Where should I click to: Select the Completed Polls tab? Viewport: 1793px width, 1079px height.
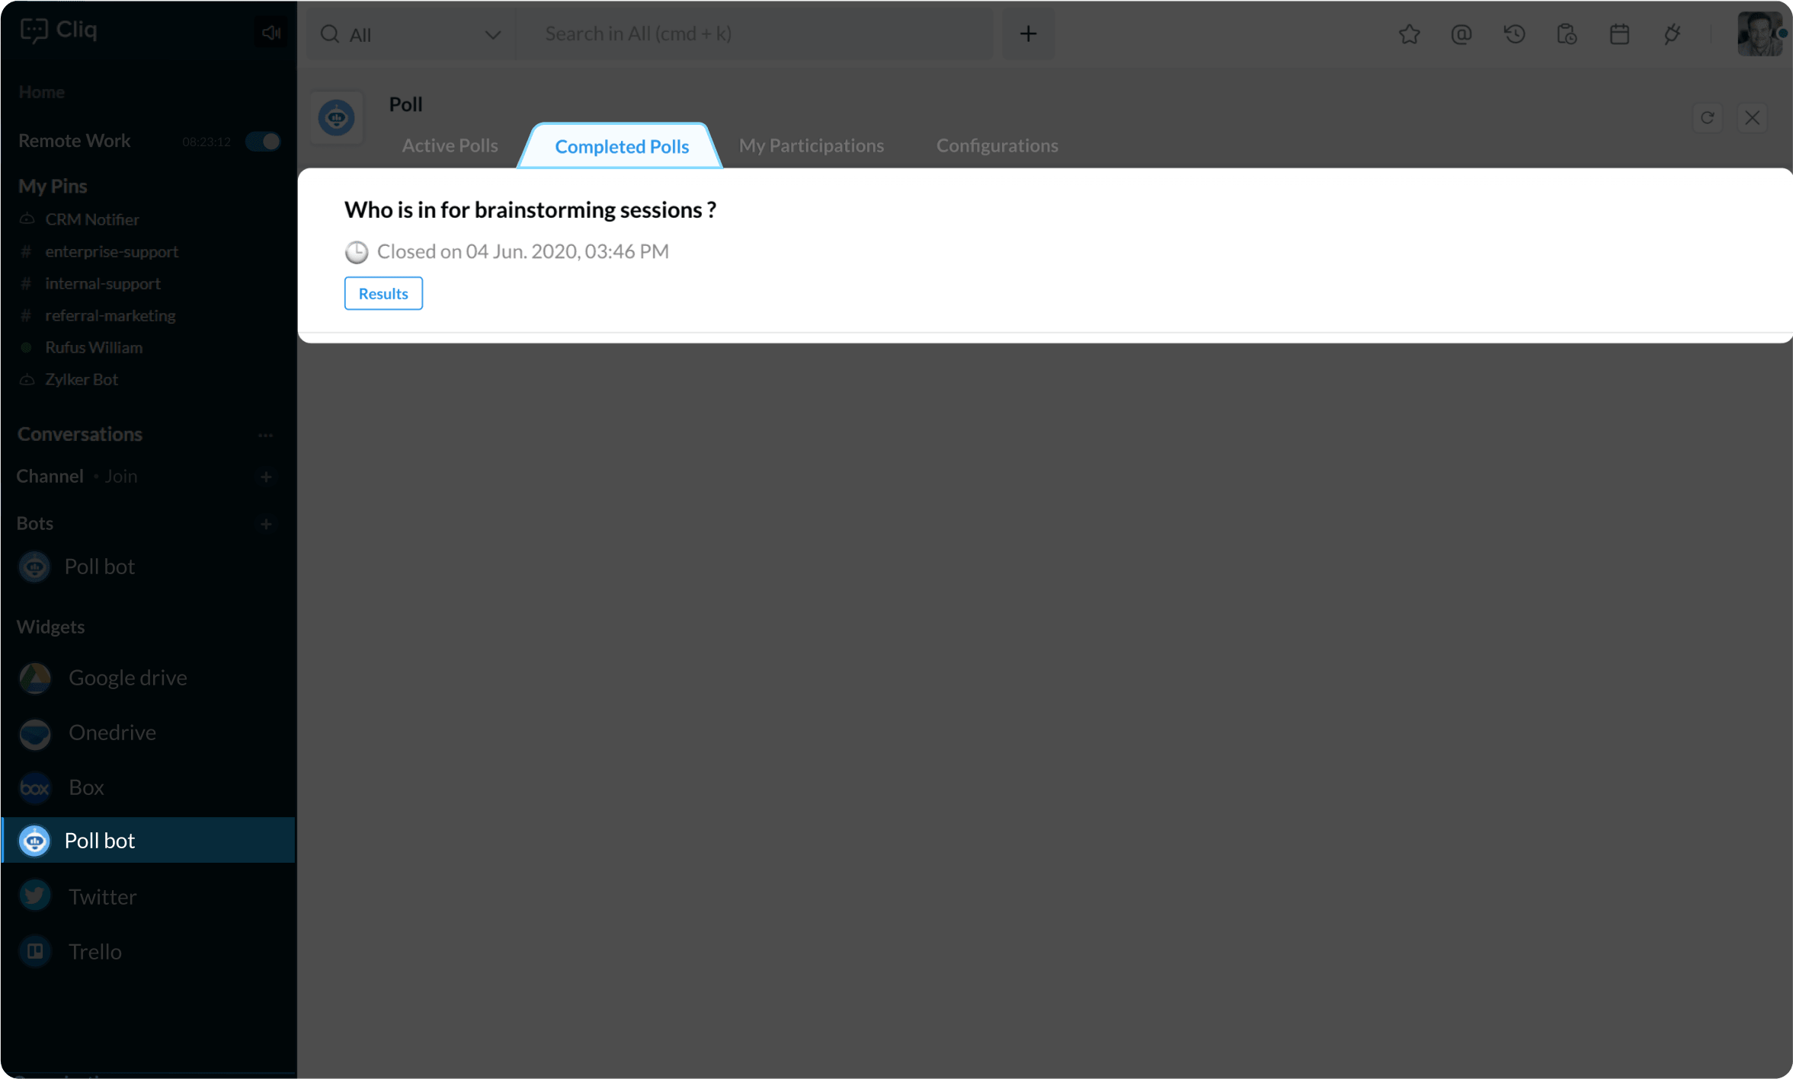pyautogui.click(x=621, y=146)
